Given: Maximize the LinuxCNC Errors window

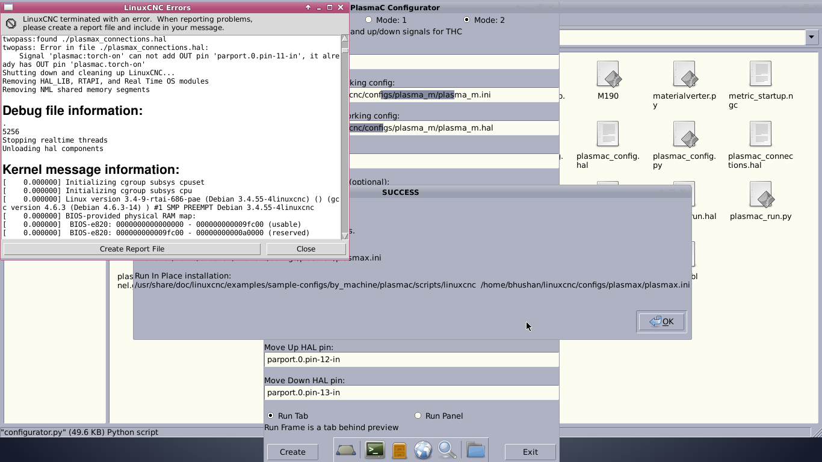Looking at the screenshot, I should 330,7.
